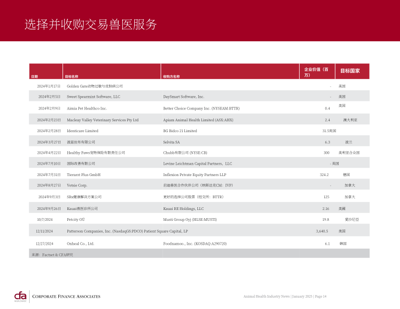Click Golden Gate动物过敏与皮肤病公司 target name
400x309 pixels.
[95, 86]
